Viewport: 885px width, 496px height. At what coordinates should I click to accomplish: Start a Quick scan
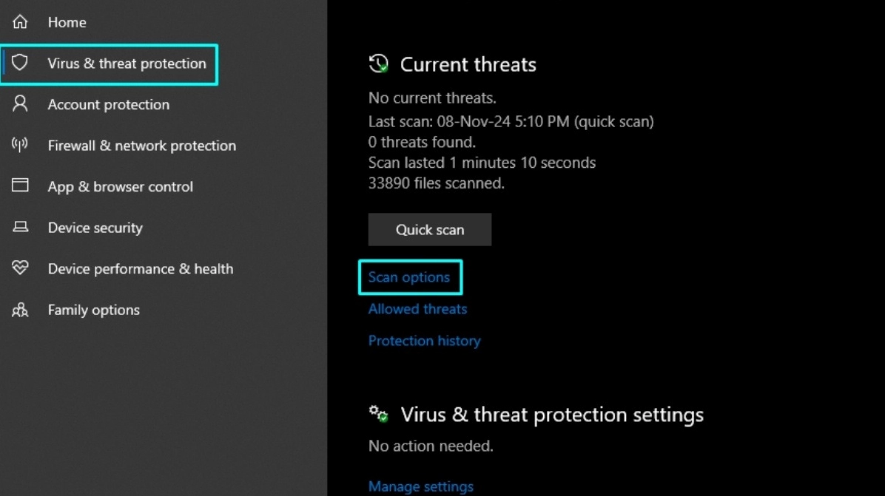click(x=429, y=229)
